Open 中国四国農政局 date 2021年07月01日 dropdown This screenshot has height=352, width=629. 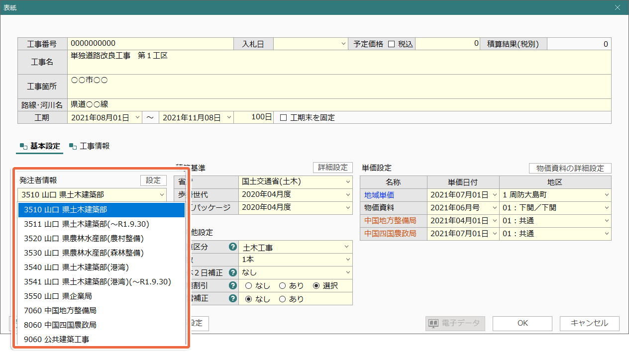click(494, 234)
